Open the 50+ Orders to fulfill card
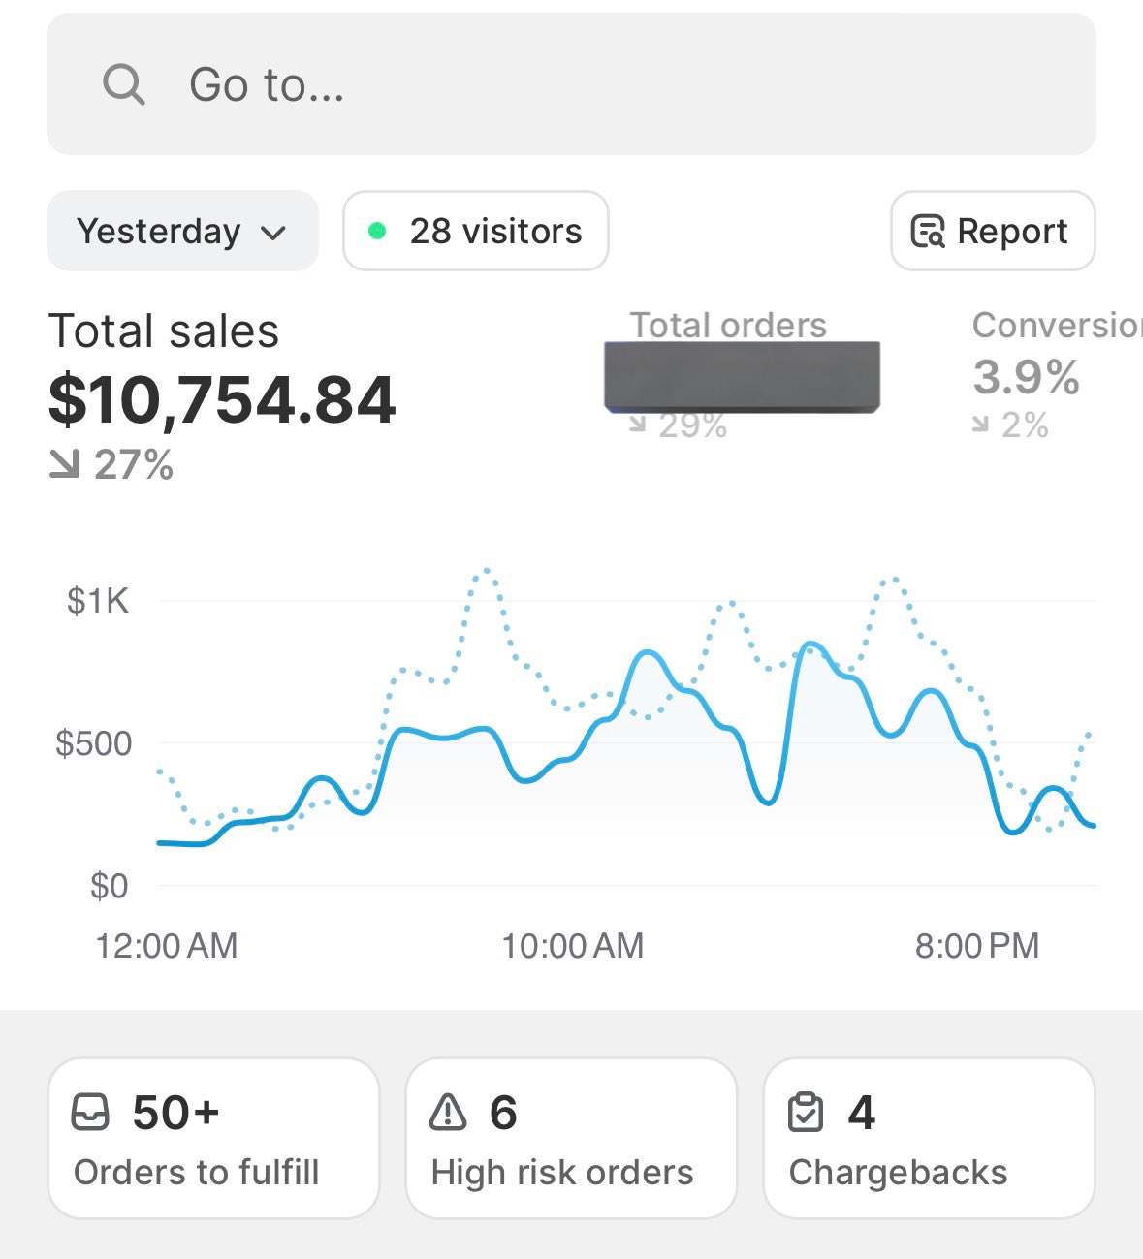The image size is (1143, 1259). click(x=213, y=1139)
